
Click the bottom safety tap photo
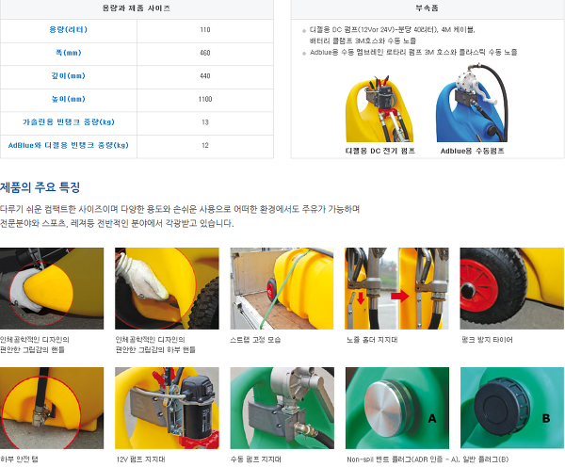point(52,408)
